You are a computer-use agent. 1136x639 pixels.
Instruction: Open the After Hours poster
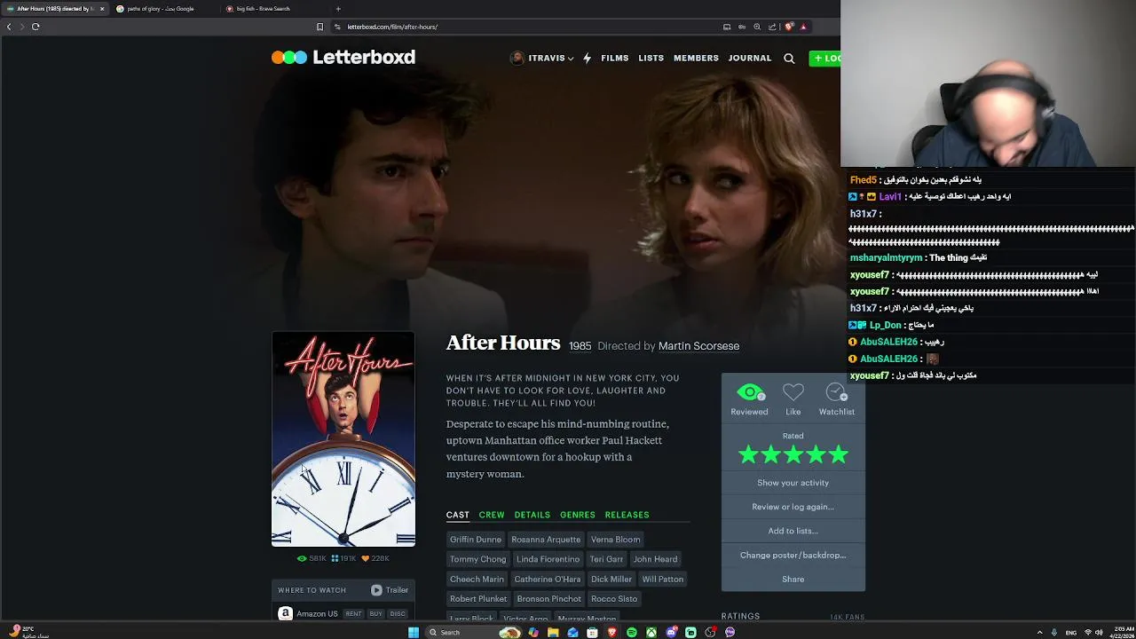tap(343, 439)
